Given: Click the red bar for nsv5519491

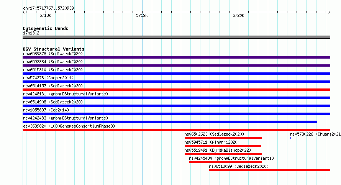Looking at the screenshot, I should (x=223, y=154).
